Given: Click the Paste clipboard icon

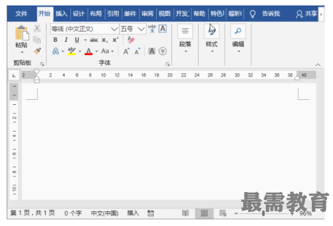Looking at the screenshot, I should pos(22,33).
